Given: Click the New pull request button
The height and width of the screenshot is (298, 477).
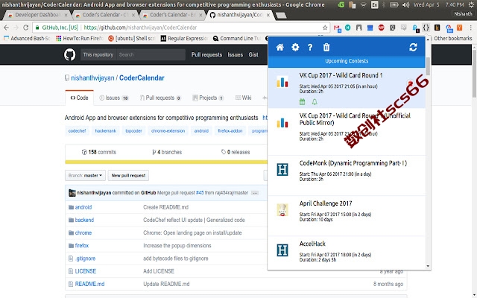Looking at the screenshot, I should click(x=128, y=176).
